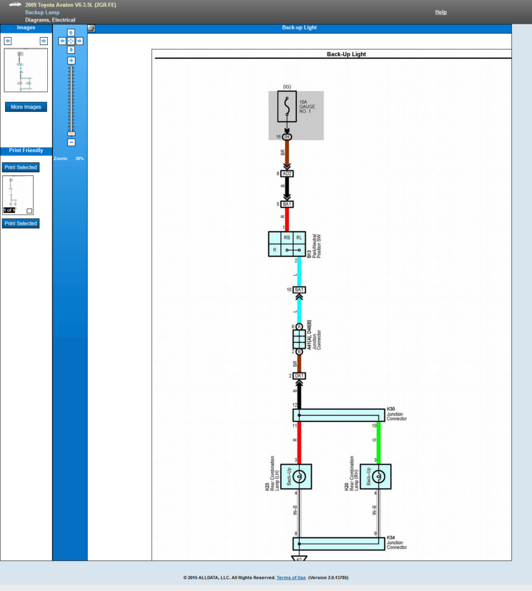Viewport: 532px width, 591px height.
Task: Zoom in with the plus icon
Action: click(71, 61)
